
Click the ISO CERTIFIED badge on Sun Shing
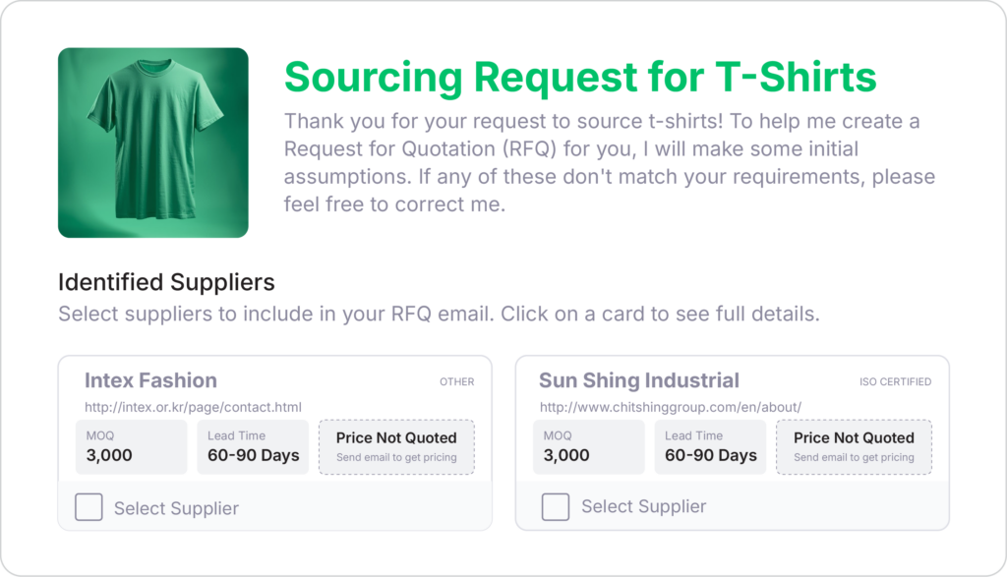(895, 381)
